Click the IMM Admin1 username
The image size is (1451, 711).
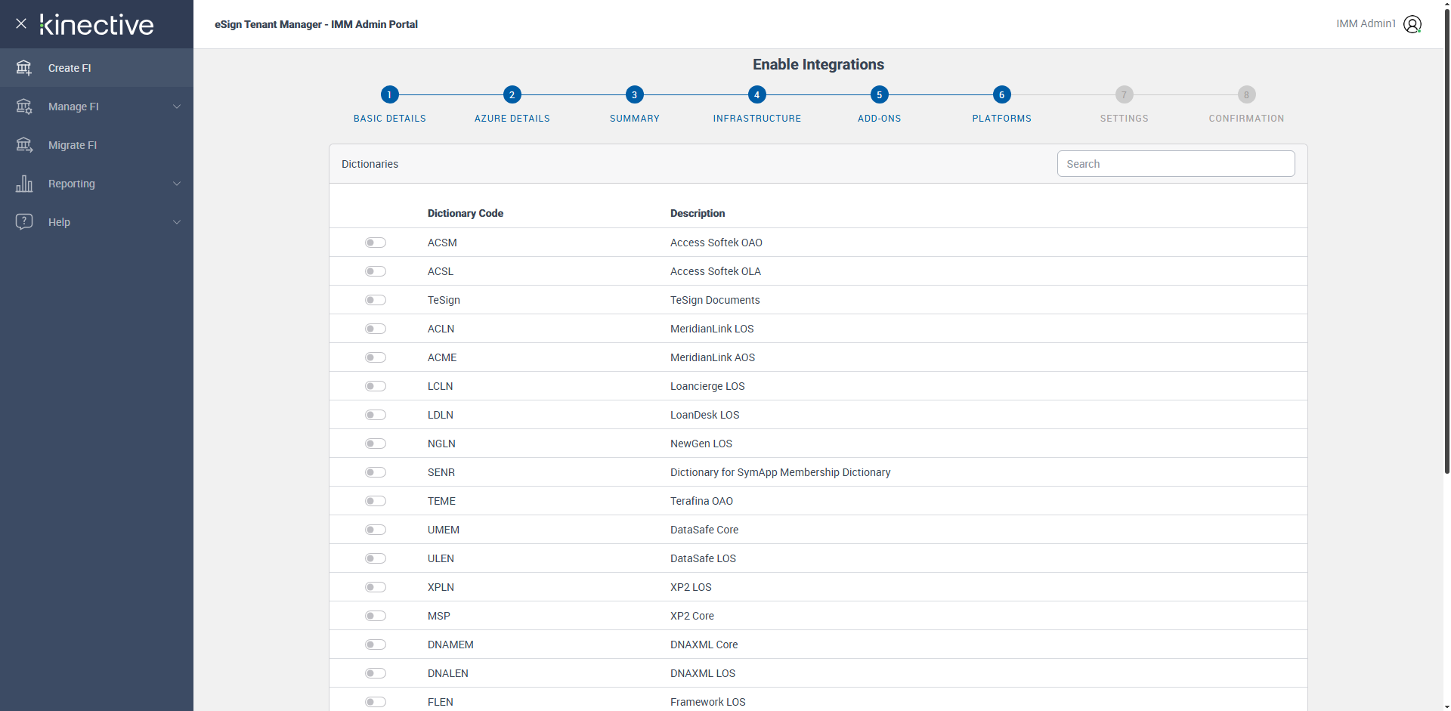tap(1366, 24)
